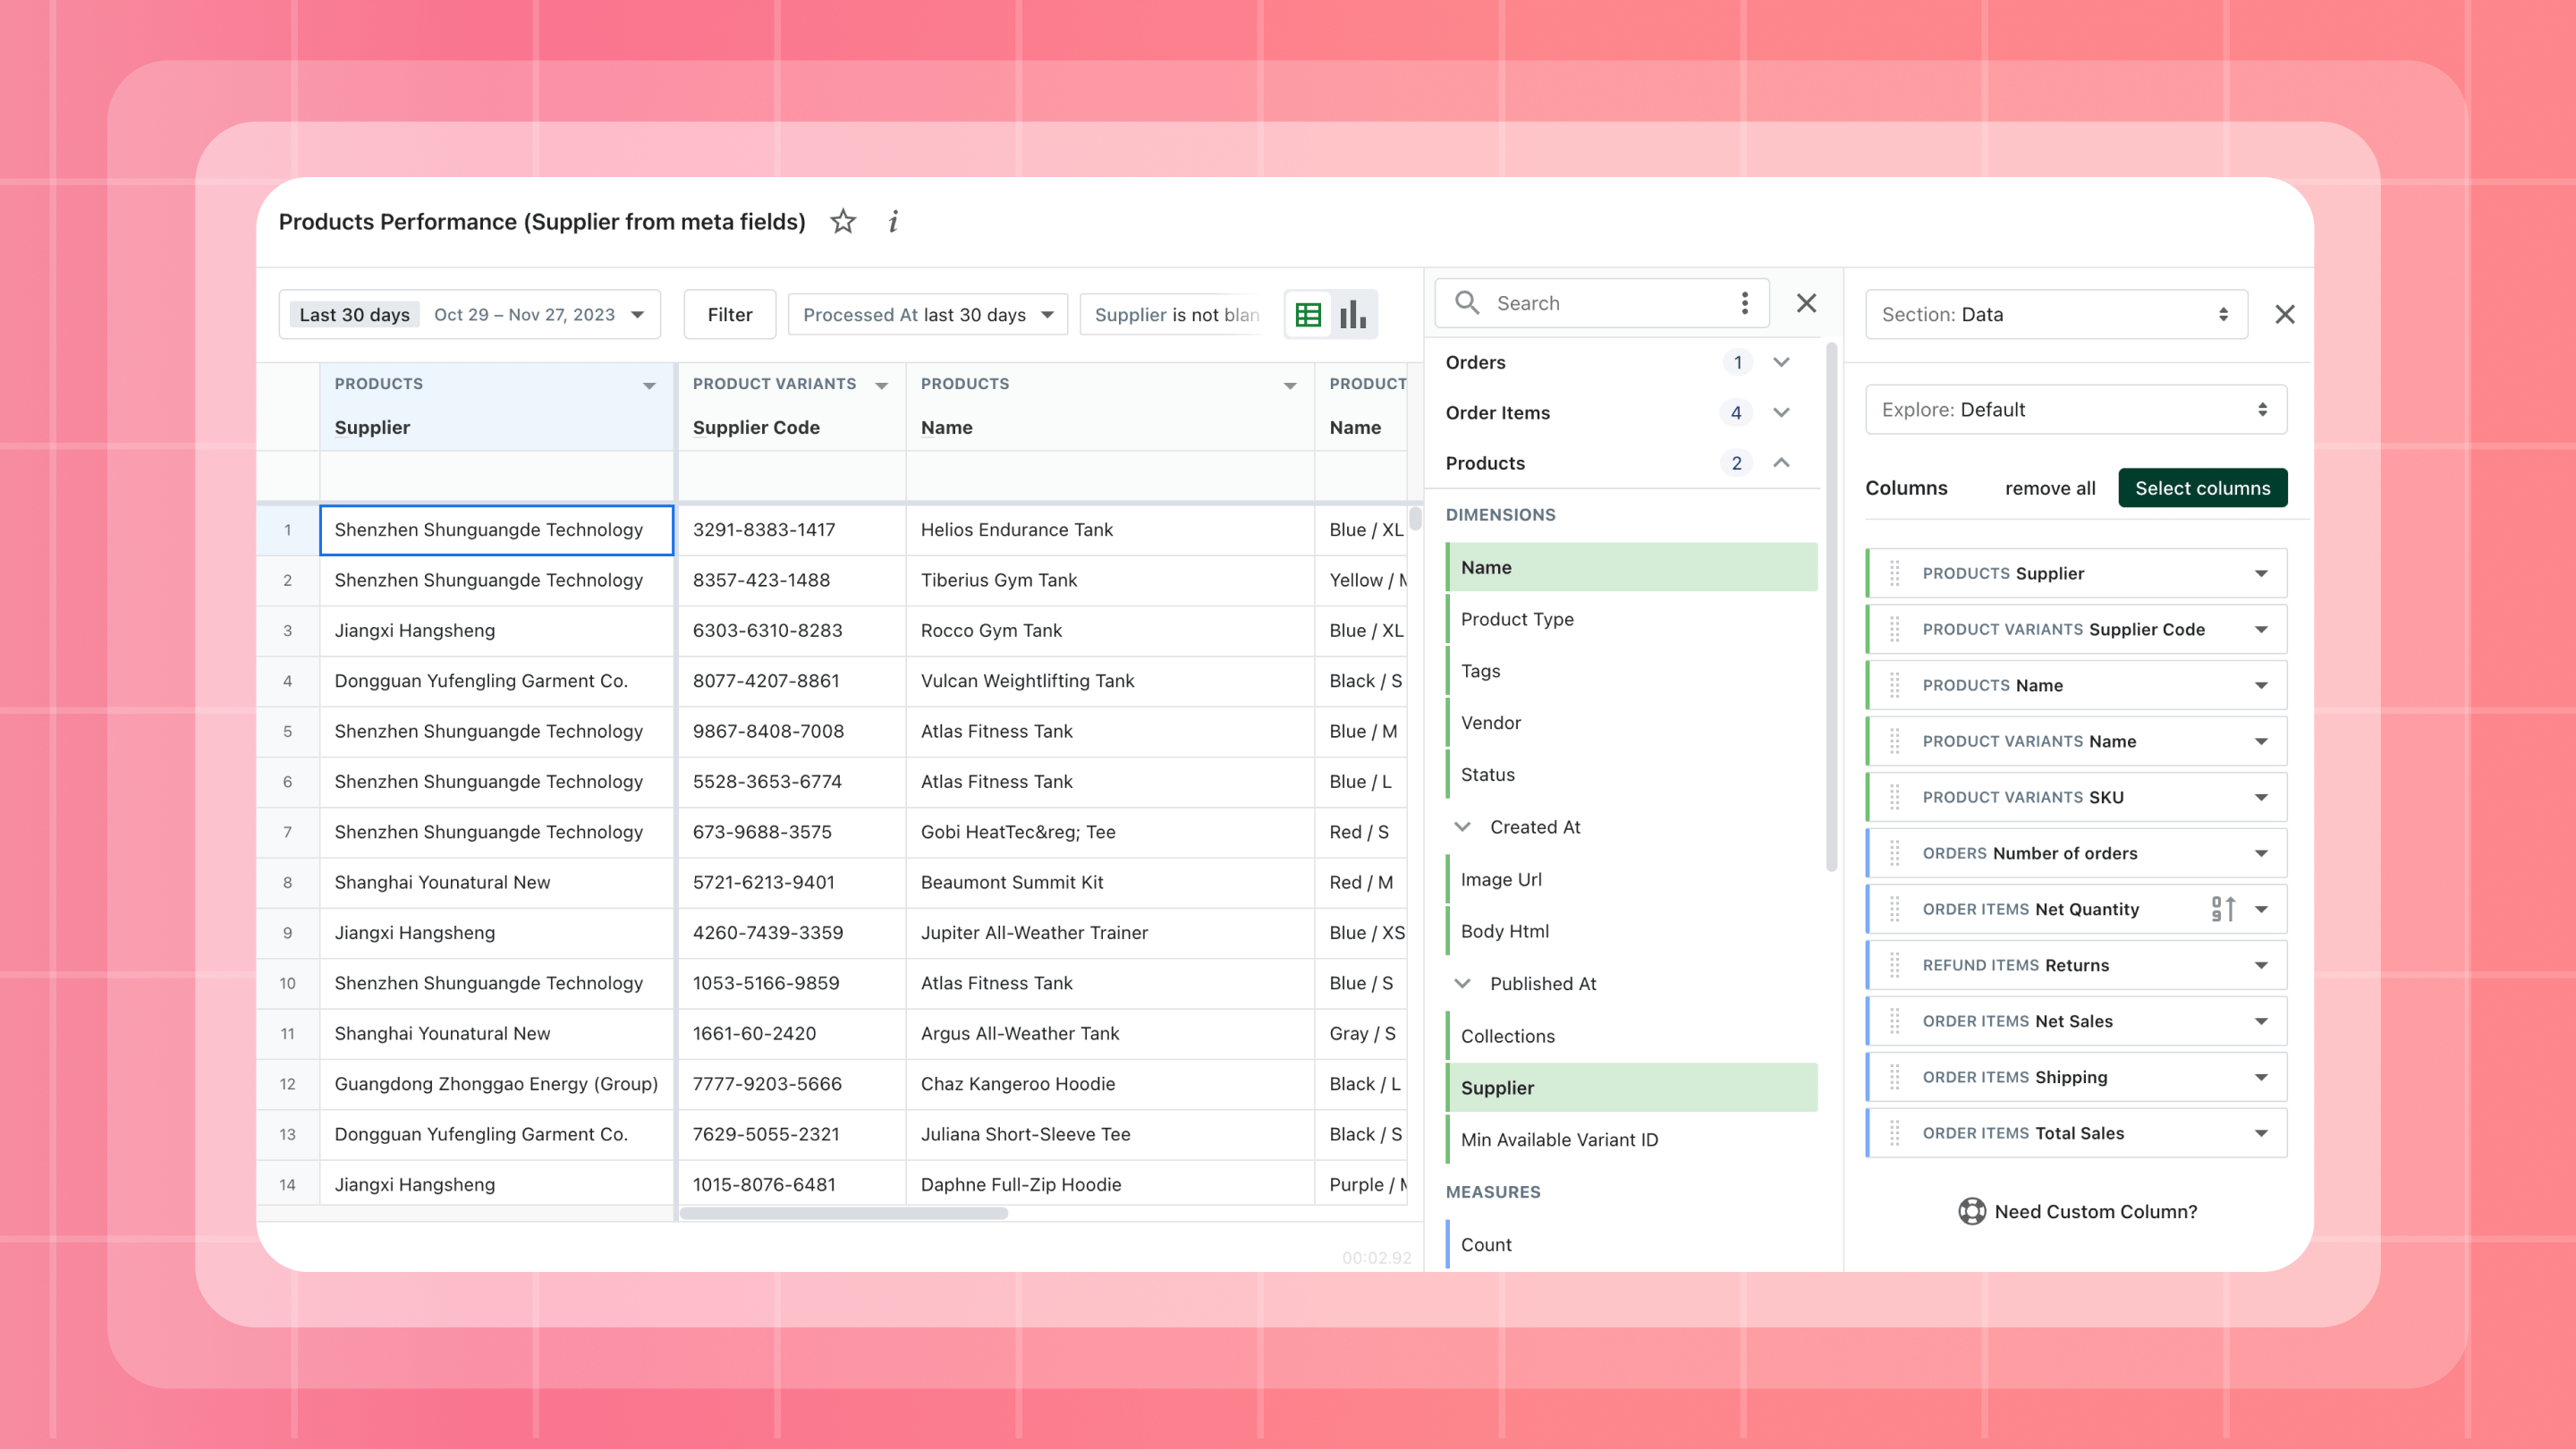Grab the drag handle for PRODUCTS Name column

[1895, 685]
